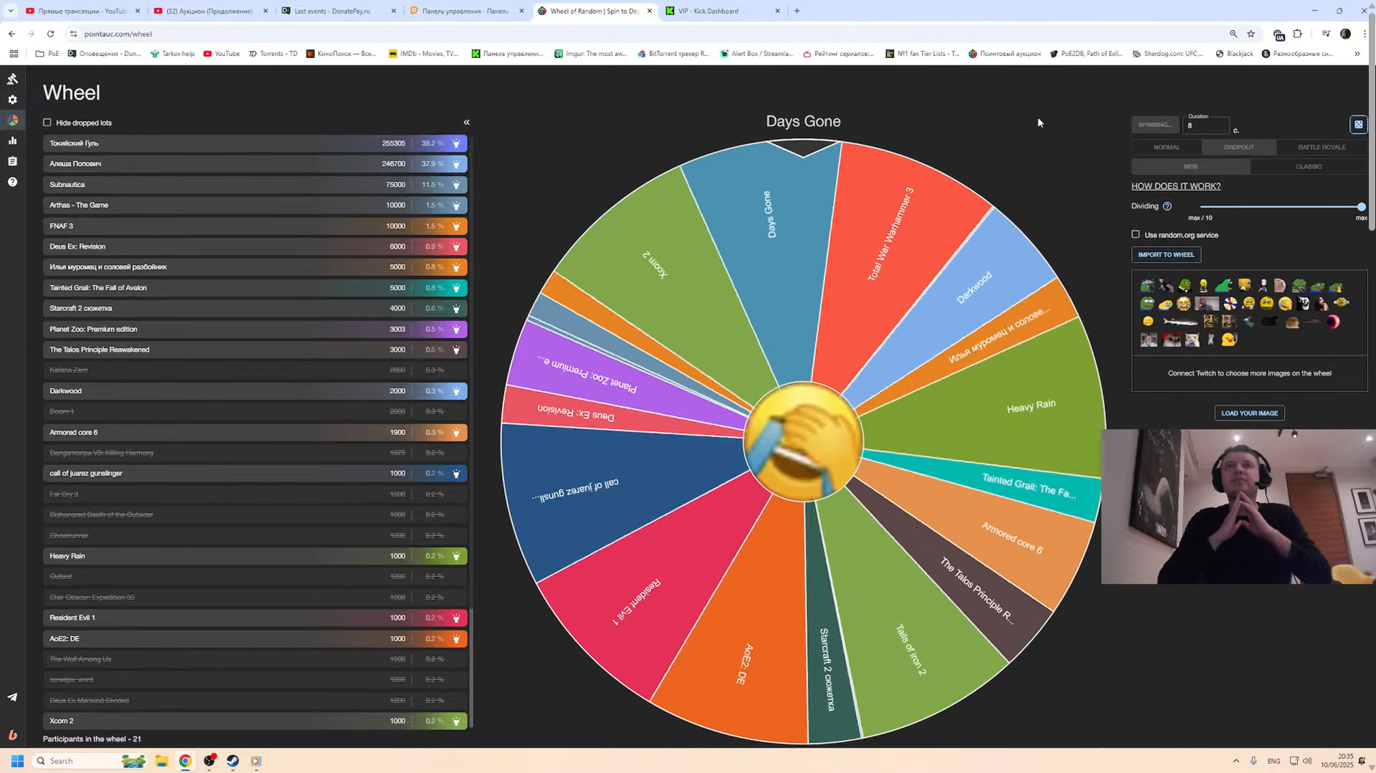Open the auction gavel page in sidebar
1376x773 pixels.
[x=12, y=79]
